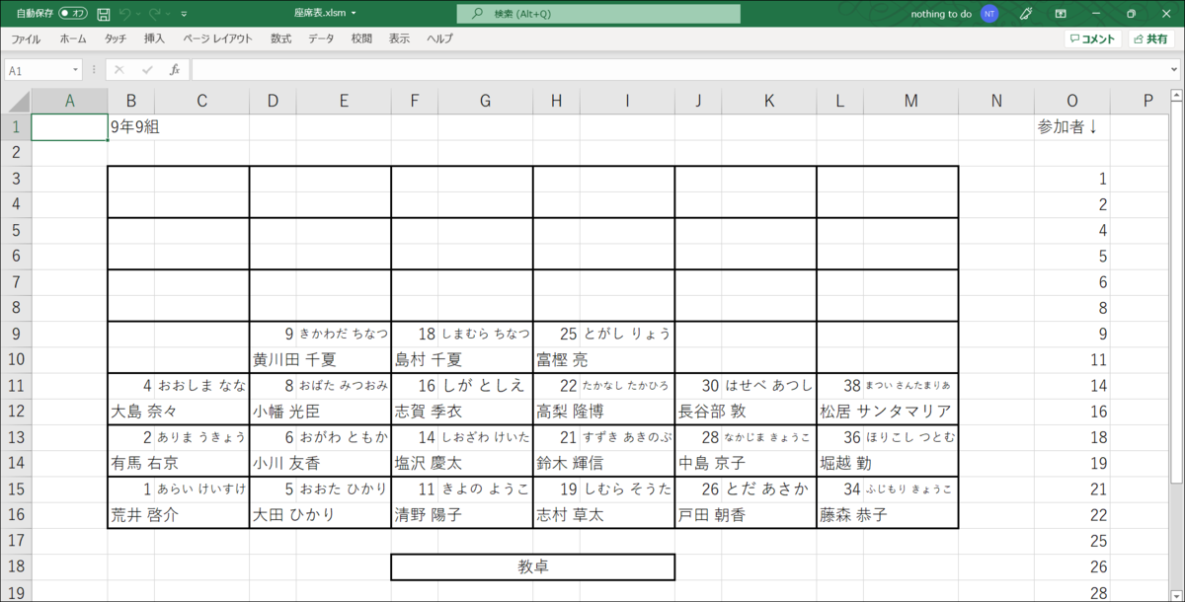Open the ページ レイアウト ribbon tab
Screen dimensions: 1185x602
click(218, 38)
